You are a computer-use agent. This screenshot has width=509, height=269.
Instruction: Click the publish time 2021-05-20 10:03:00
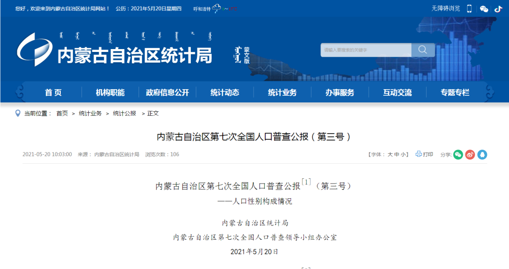47,154
